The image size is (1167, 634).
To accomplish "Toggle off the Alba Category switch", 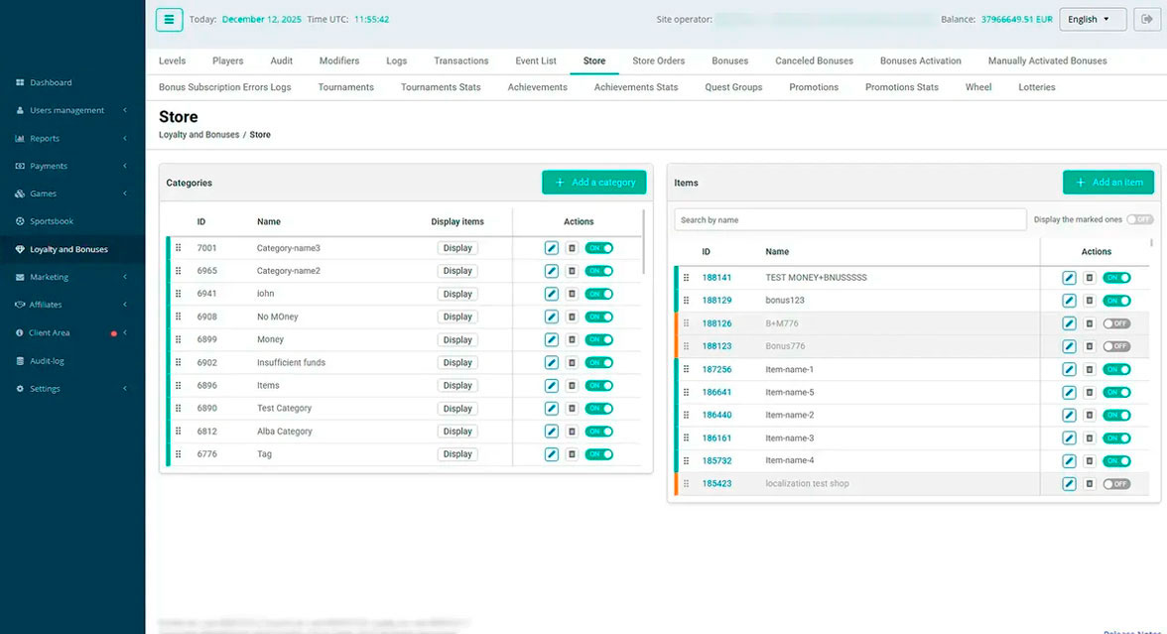I will click(598, 432).
